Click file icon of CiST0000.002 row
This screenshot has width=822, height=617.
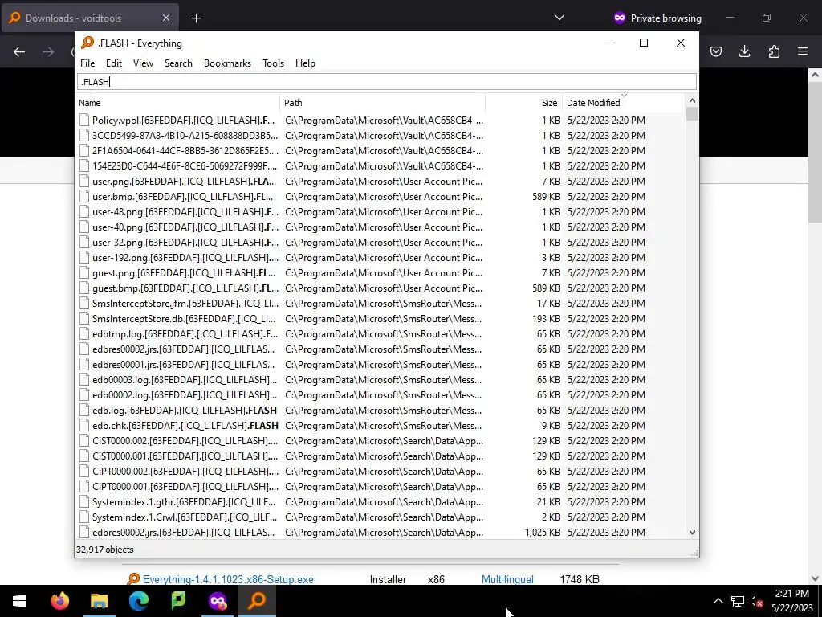(83, 441)
